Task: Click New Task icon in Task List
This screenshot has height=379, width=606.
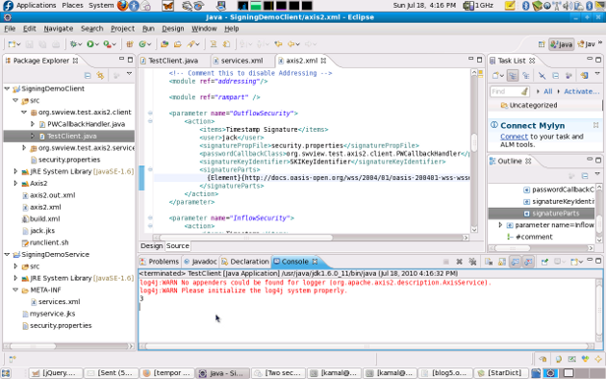Action: click(495, 76)
